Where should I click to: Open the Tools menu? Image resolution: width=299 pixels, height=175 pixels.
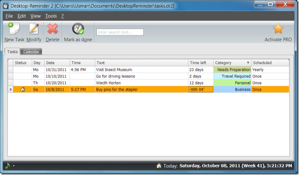(51, 16)
